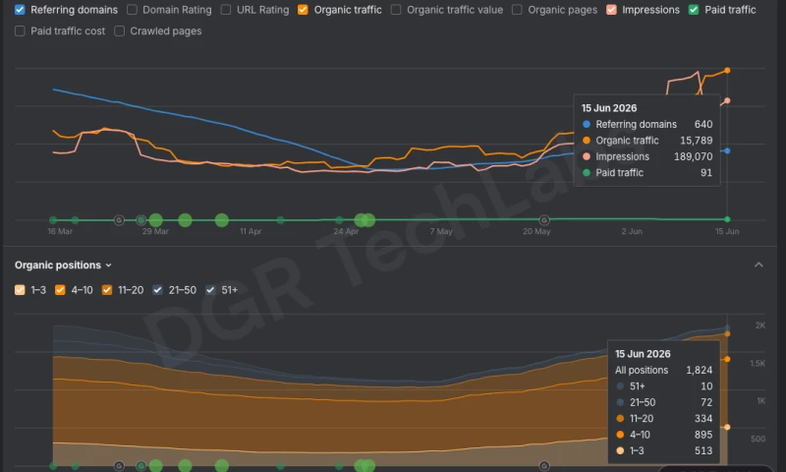Uncheck the Paid traffic checkbox
This screenshot has height=472, width=786.
tap(694, 10)
